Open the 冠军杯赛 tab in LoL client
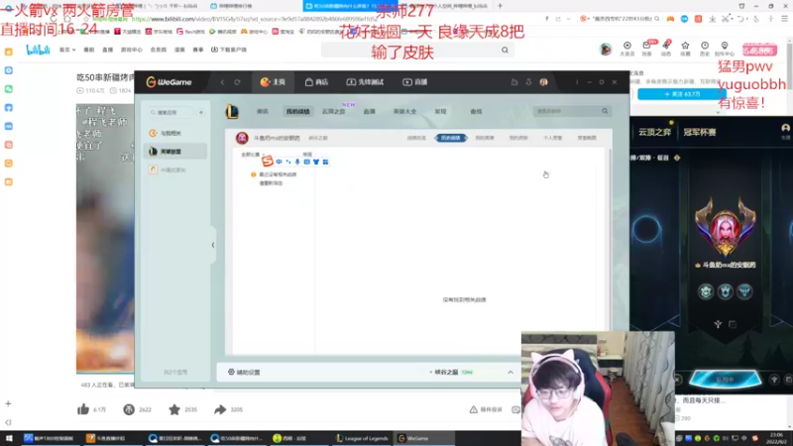The width and height of the screenshot is (793, 446). 700,132
